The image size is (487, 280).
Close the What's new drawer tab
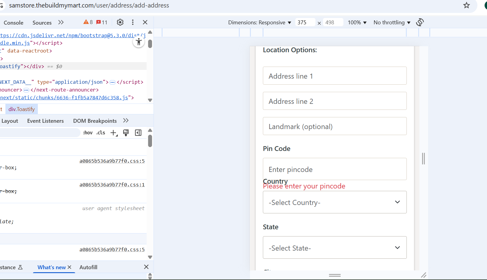[69, 267]
